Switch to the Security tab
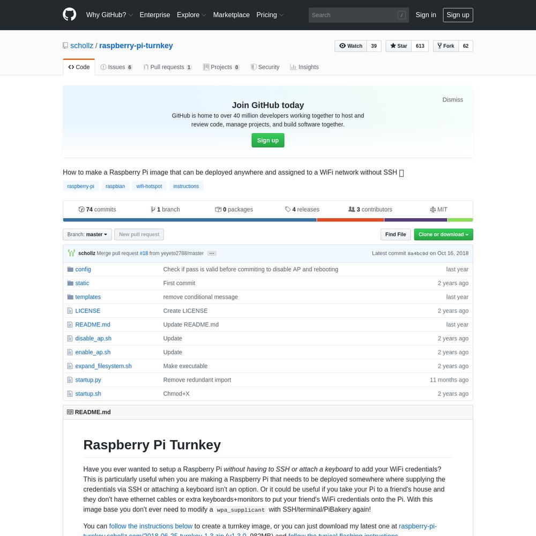 pyautogui.click(x=265, y=67)
